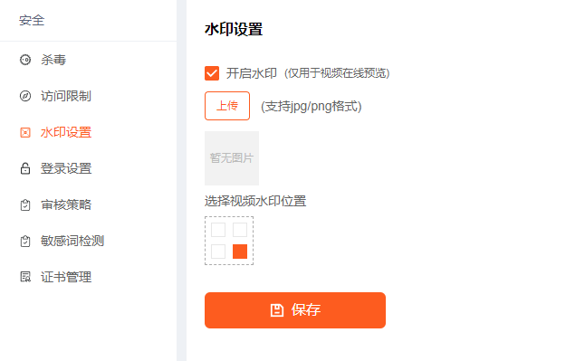Select bottom-left watermark position box
This screenshot has width=585, height=361.
[218, 252]
